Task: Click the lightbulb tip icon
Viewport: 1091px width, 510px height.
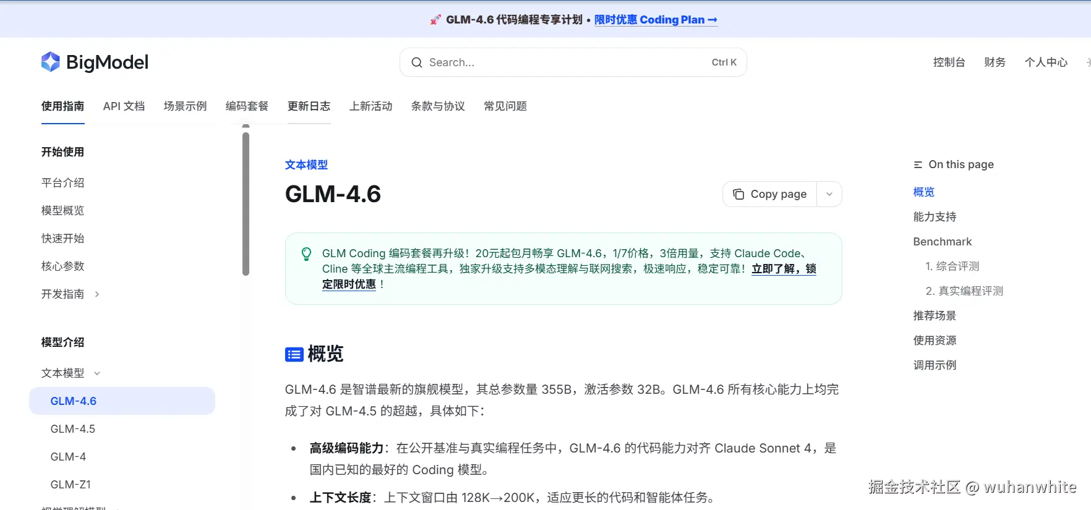Action: [306, 254]
